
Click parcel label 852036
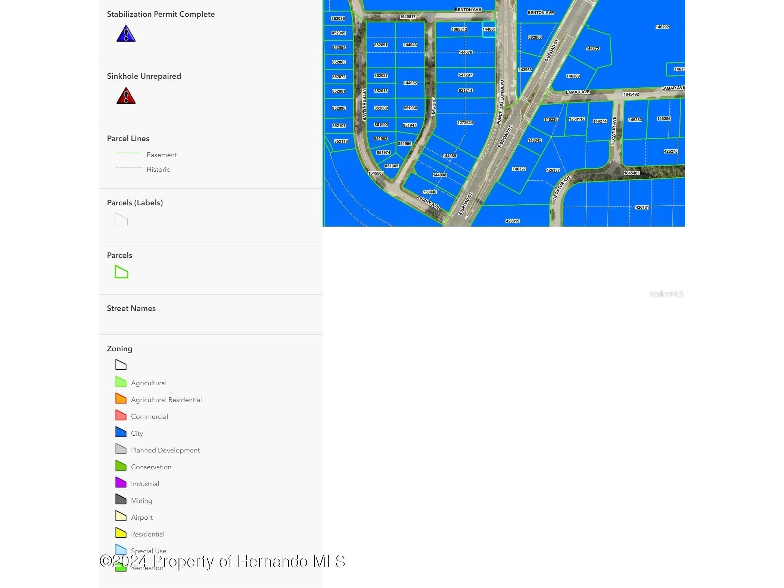[338, 18]
